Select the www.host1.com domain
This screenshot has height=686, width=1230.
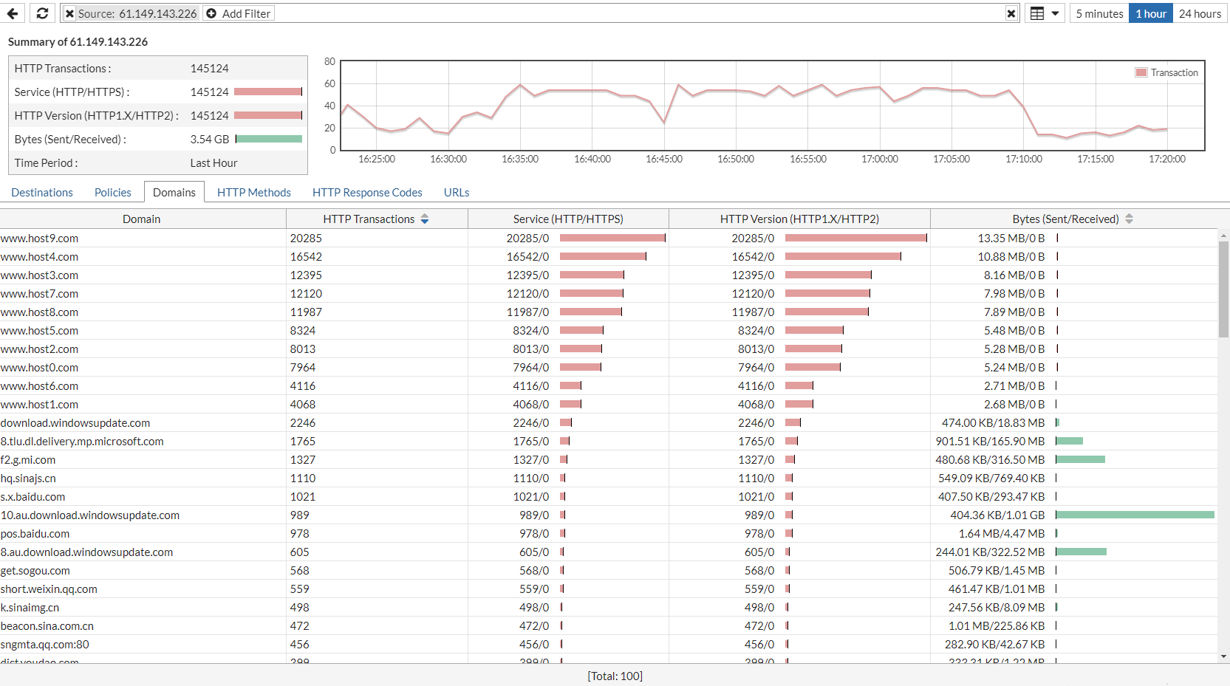39,405
